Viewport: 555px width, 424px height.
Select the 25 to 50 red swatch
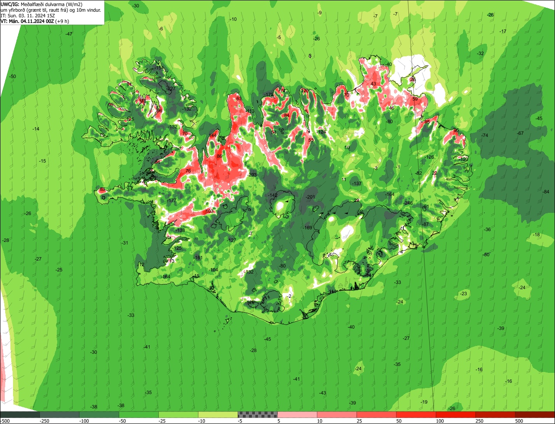pos(377,414)
